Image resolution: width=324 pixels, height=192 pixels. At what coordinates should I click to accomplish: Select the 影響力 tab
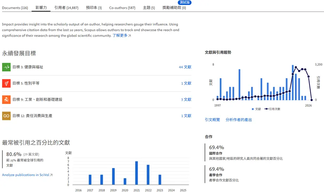pyautogui.click(x=41, y=8)
